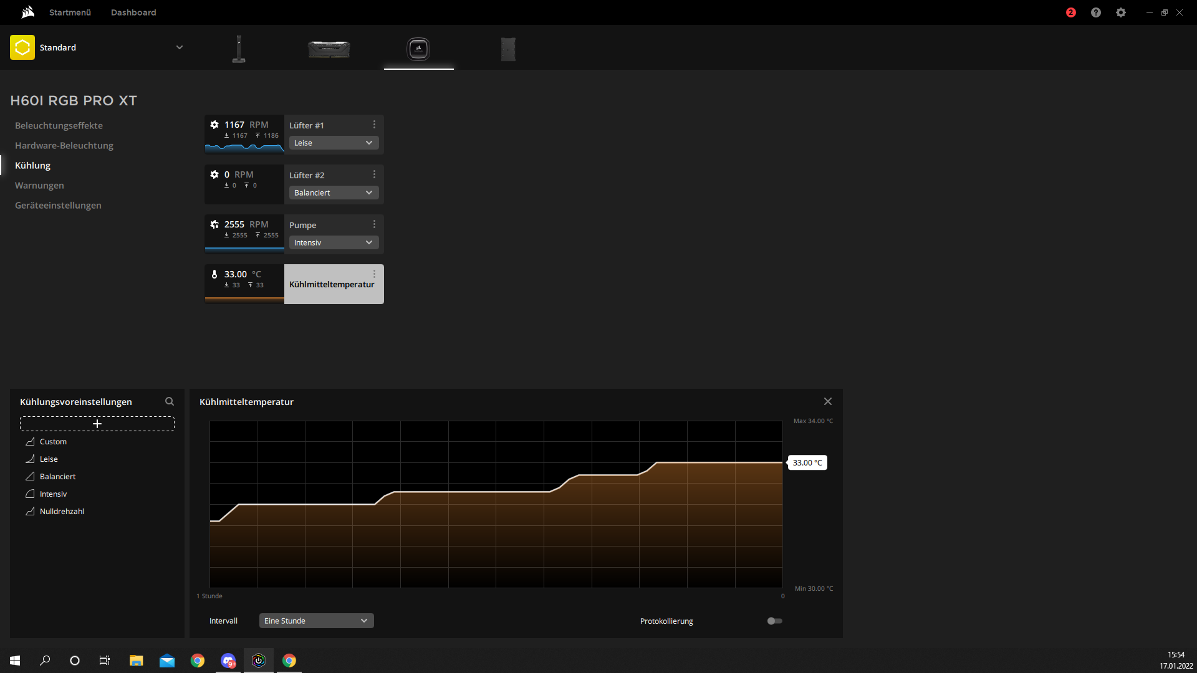
Task: Click the help question mark icon
Action: (1096, 12)
